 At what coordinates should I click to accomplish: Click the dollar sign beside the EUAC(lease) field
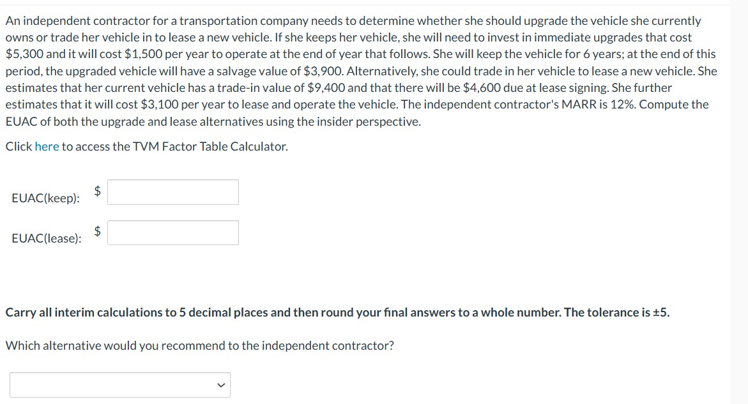[x=97, y=232]
